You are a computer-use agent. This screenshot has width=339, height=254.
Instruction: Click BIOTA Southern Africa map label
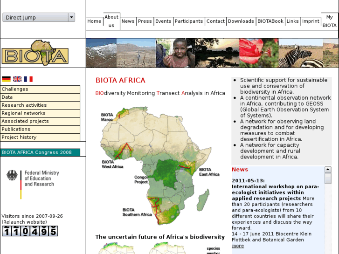(x=137, y=212)
